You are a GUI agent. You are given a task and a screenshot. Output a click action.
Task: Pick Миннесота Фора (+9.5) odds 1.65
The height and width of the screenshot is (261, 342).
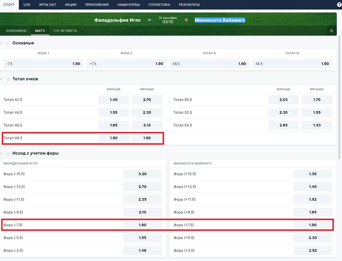click(313, 212)
